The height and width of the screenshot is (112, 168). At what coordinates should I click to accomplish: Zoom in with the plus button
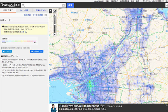(x=54, y=15)
